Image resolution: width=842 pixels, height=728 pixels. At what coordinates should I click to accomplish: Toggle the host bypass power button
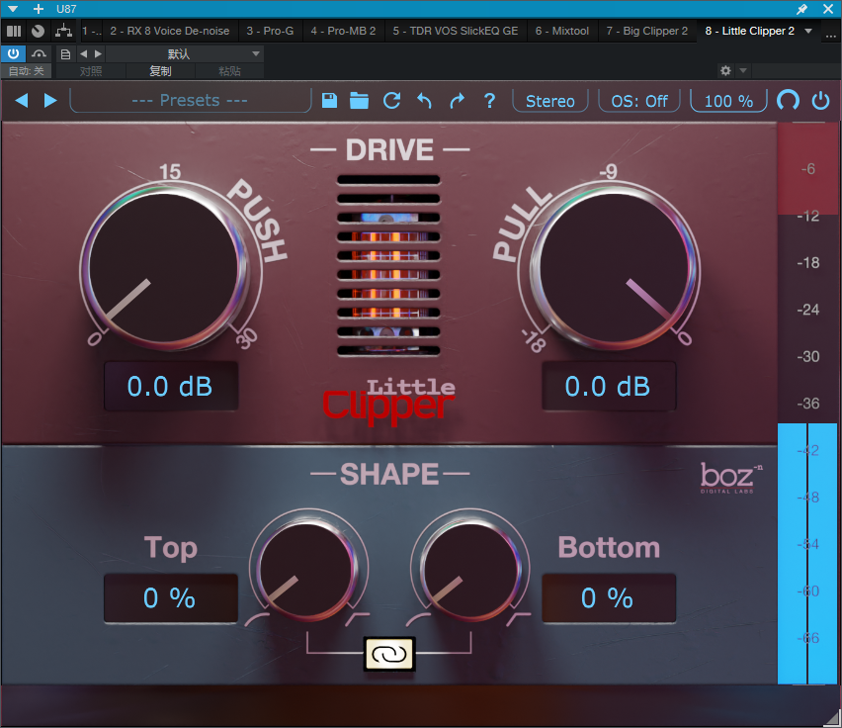pyautogui.click(x=13, y=53)
